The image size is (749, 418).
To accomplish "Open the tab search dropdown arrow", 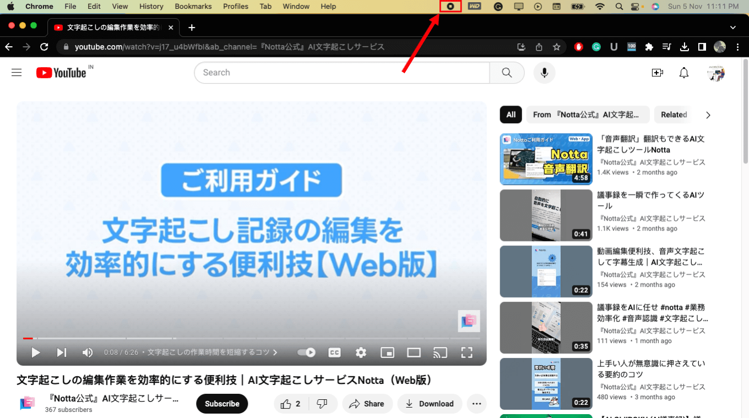I will [x=733, y=28].
